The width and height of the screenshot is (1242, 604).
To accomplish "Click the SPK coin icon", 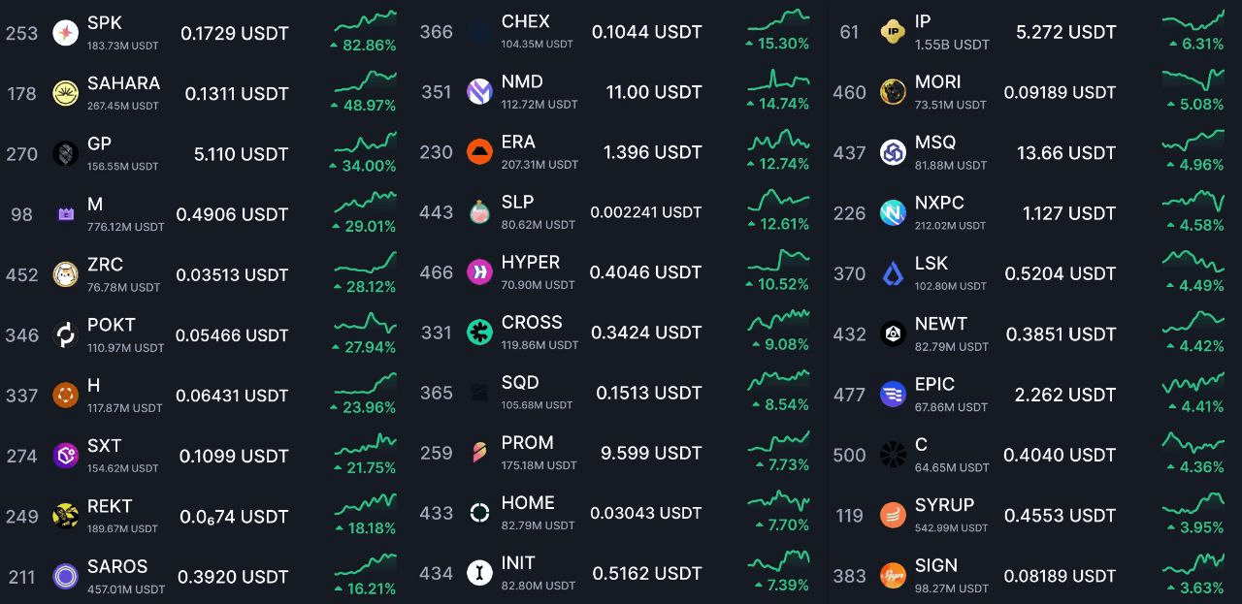I will pyautogui.click(x=66, y=33).
